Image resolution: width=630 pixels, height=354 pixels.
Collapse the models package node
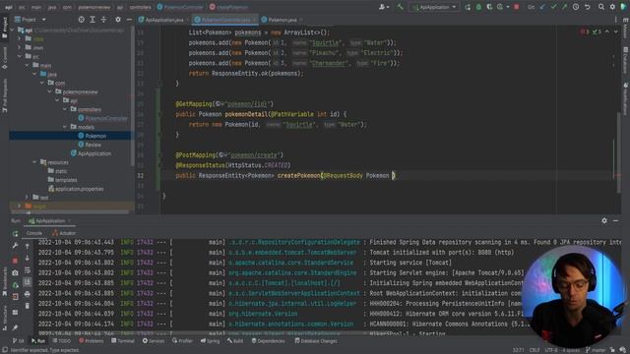pos(65,127)
